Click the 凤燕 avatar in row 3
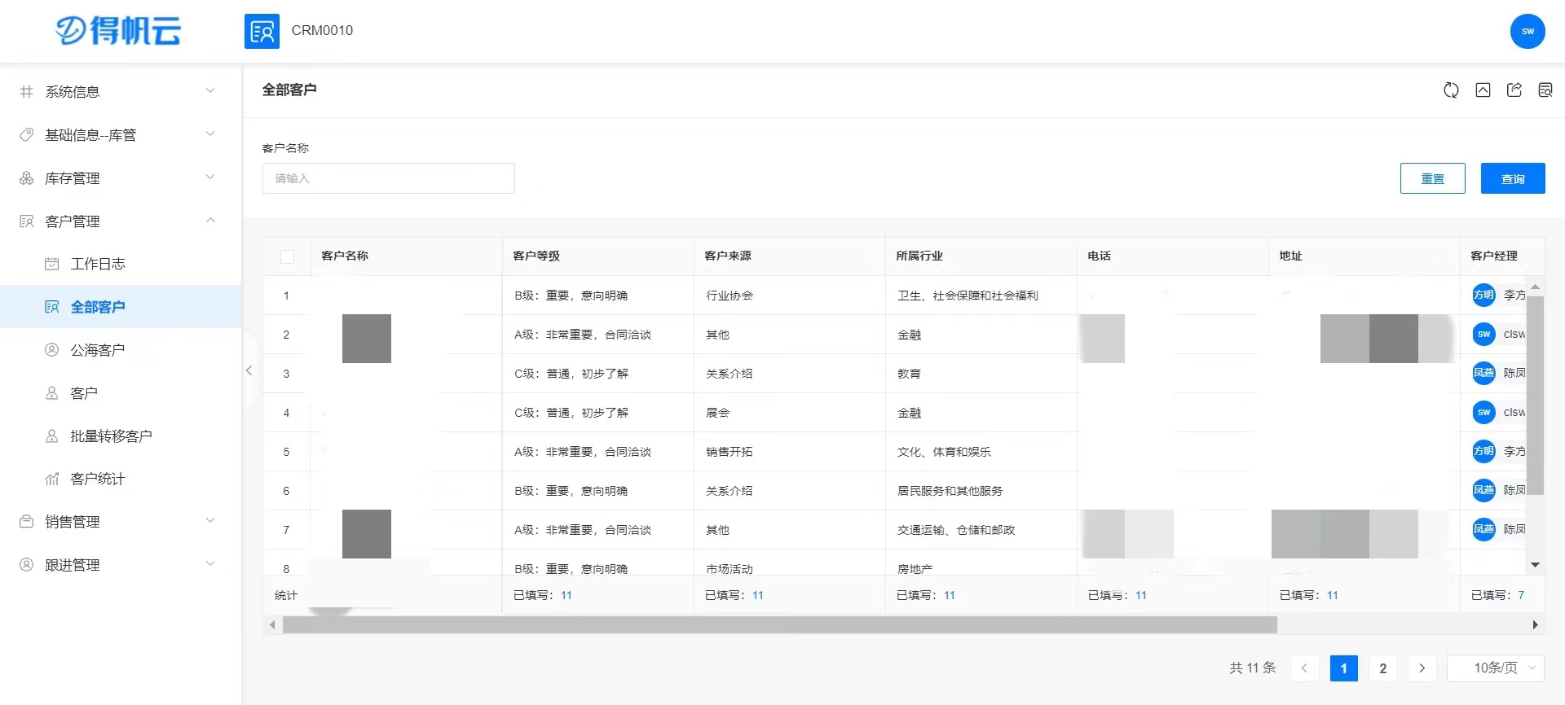1565x705 pixels. click(1483, 373)
